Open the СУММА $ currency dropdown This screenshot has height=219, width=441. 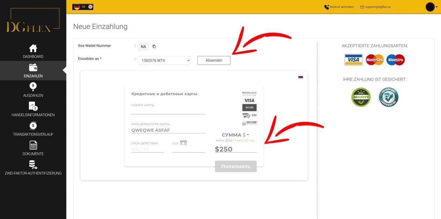(236, 135)
